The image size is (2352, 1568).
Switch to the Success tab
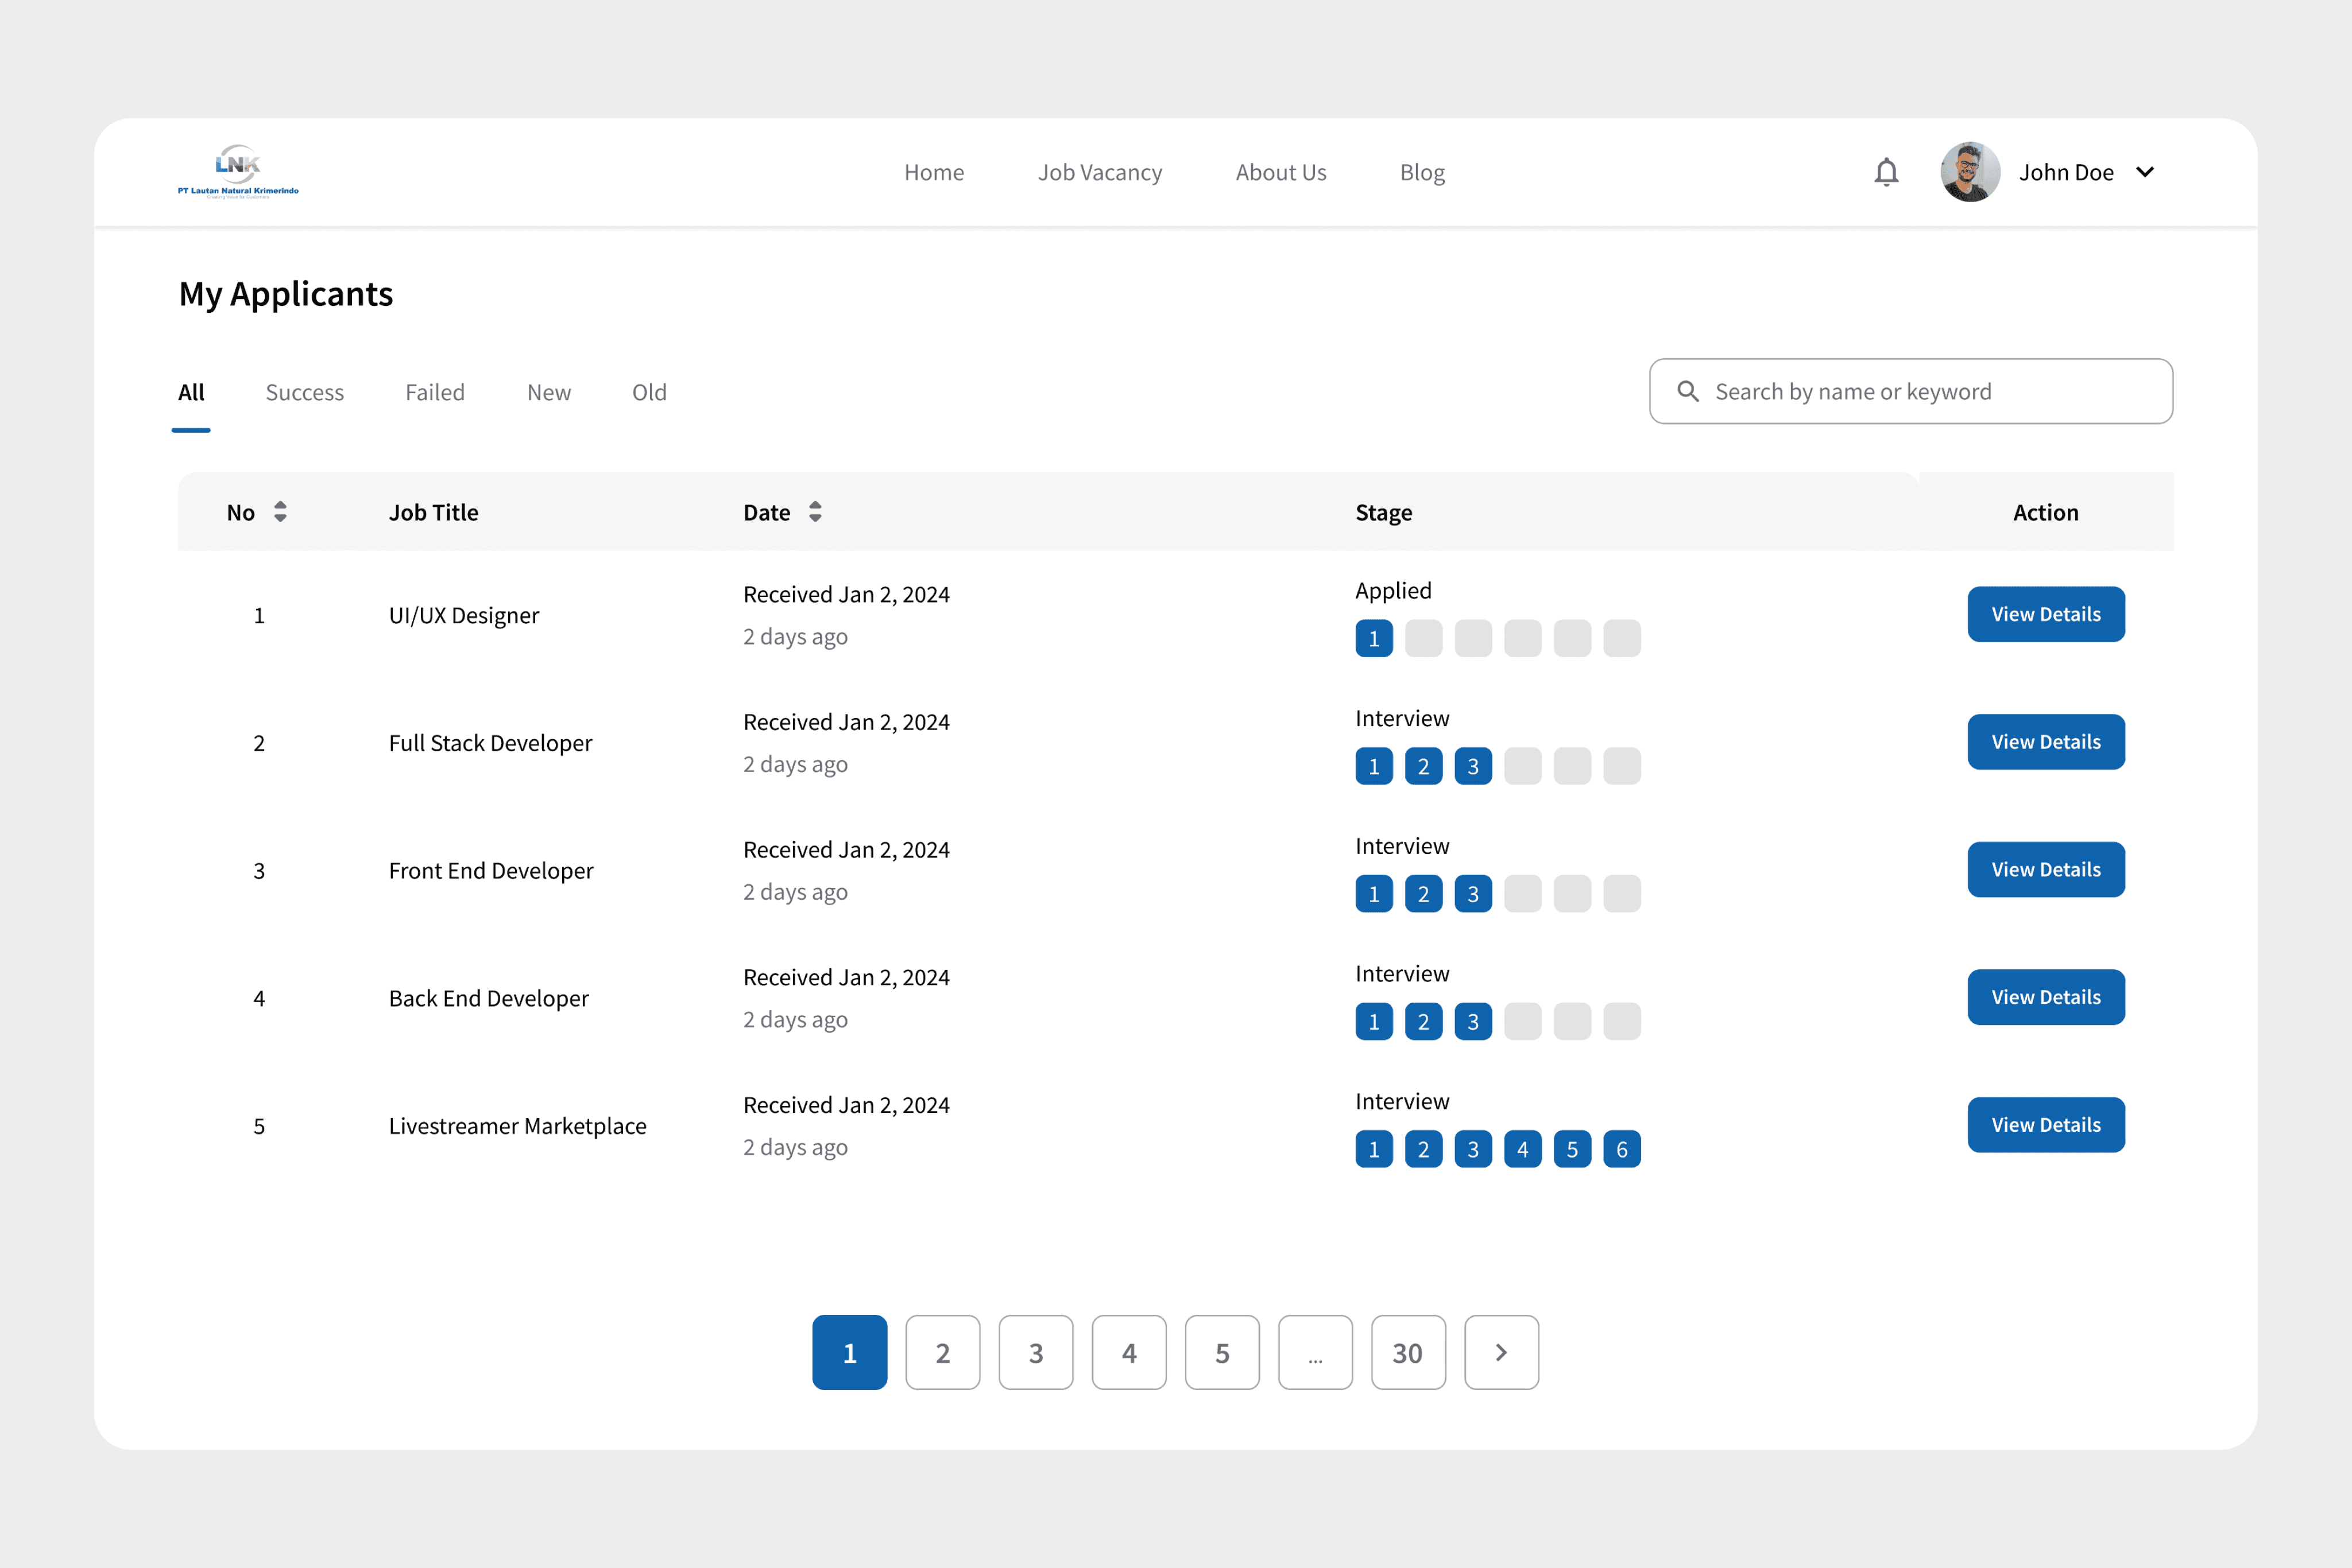pyautogui.click(x=304, y=392)
